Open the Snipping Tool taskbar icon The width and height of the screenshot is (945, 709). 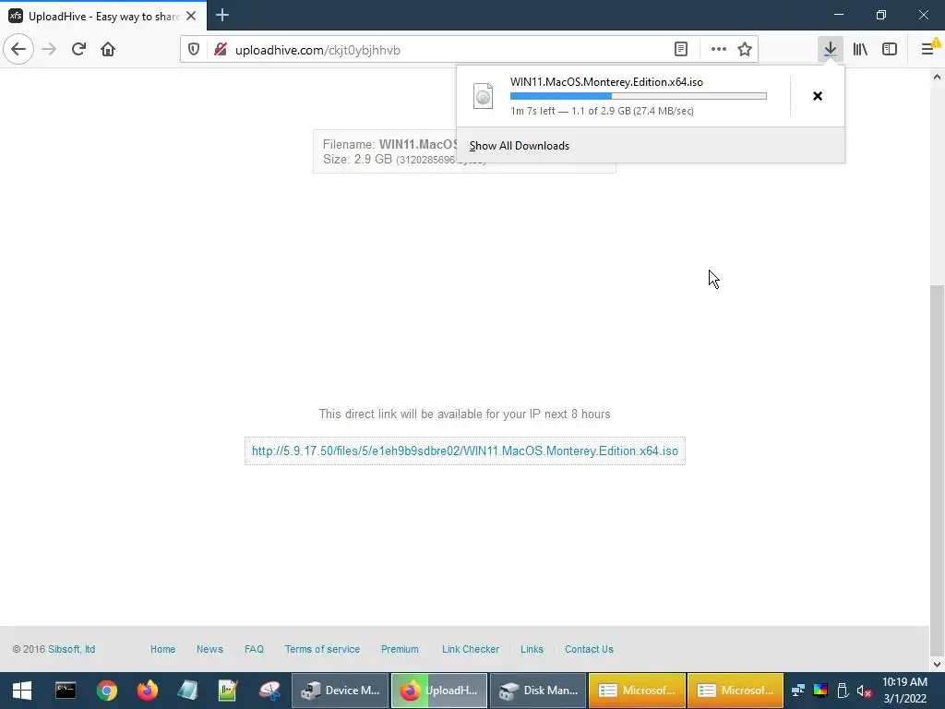269,691
